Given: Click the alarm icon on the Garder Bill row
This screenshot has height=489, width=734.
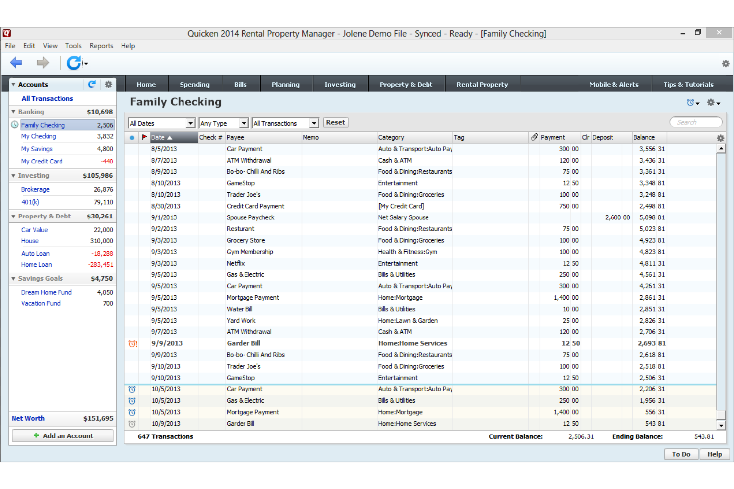Looking at the screenshot, I should 132,343.
